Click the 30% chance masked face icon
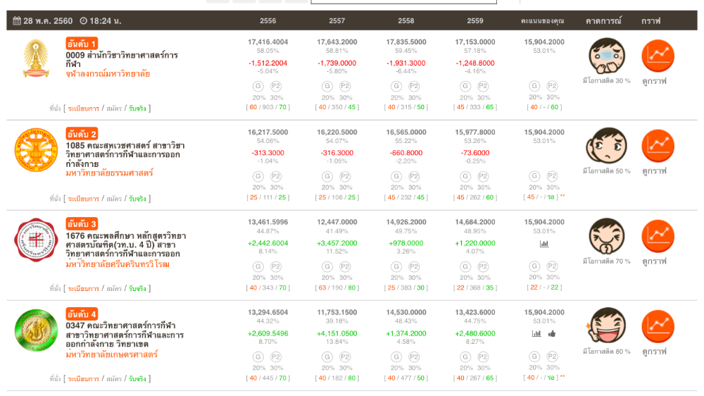 tap(606, 55)
